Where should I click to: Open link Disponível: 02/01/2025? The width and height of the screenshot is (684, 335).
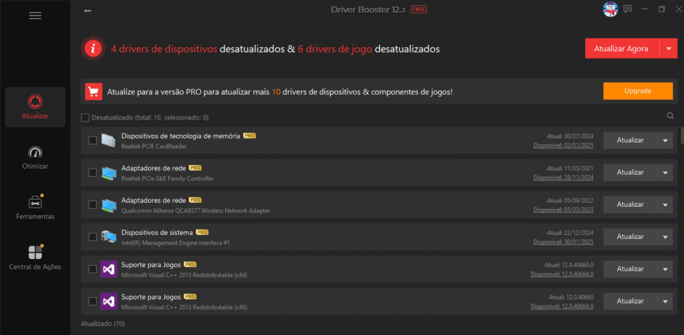point(563,145)
